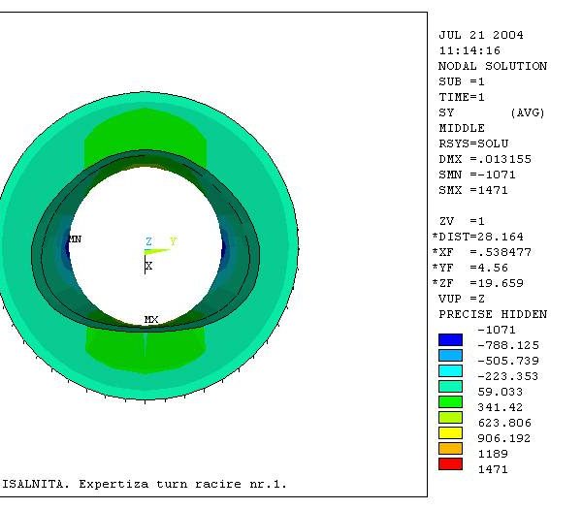Click the MX maximum stress marker
The height and width of the screenshot is (509, 582).
coord(150,319)
